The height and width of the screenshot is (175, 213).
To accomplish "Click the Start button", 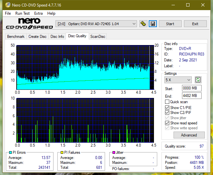I will tap(170, 24).
